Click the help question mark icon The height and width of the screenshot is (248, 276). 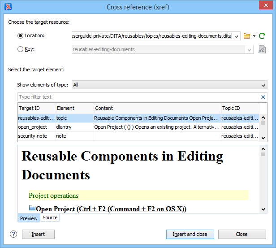click(x=13, y=234)
